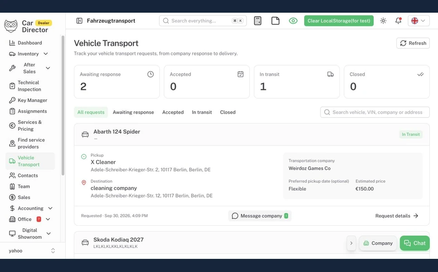Click the Abarth 124 Spider title
The width and height of the screenshot is (438, 272).
coord(117,131)
